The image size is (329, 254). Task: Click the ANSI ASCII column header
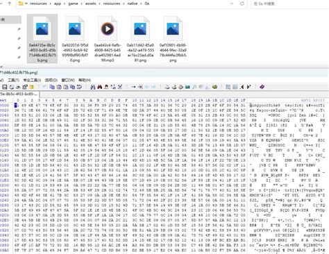tap(313, 100)
